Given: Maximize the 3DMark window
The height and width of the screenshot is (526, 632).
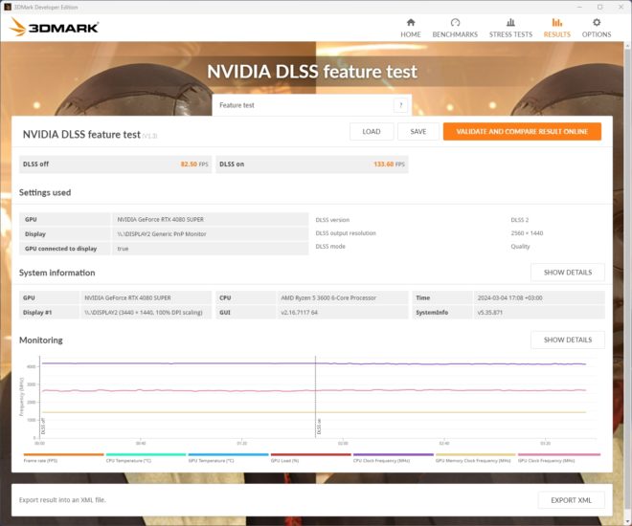Looking at the screenshot, I should 599,7.
